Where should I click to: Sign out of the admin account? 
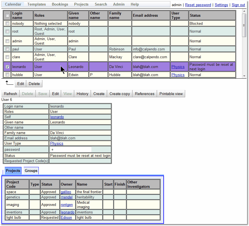[238, 5]
